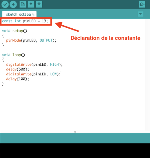Click the pinLED constant declaration line
150x158 pixels.
coord(25,21)
